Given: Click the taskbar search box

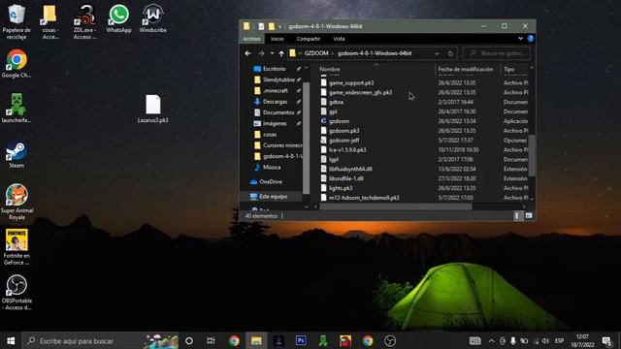Looking at the screenshot, I should pos(100,340).
